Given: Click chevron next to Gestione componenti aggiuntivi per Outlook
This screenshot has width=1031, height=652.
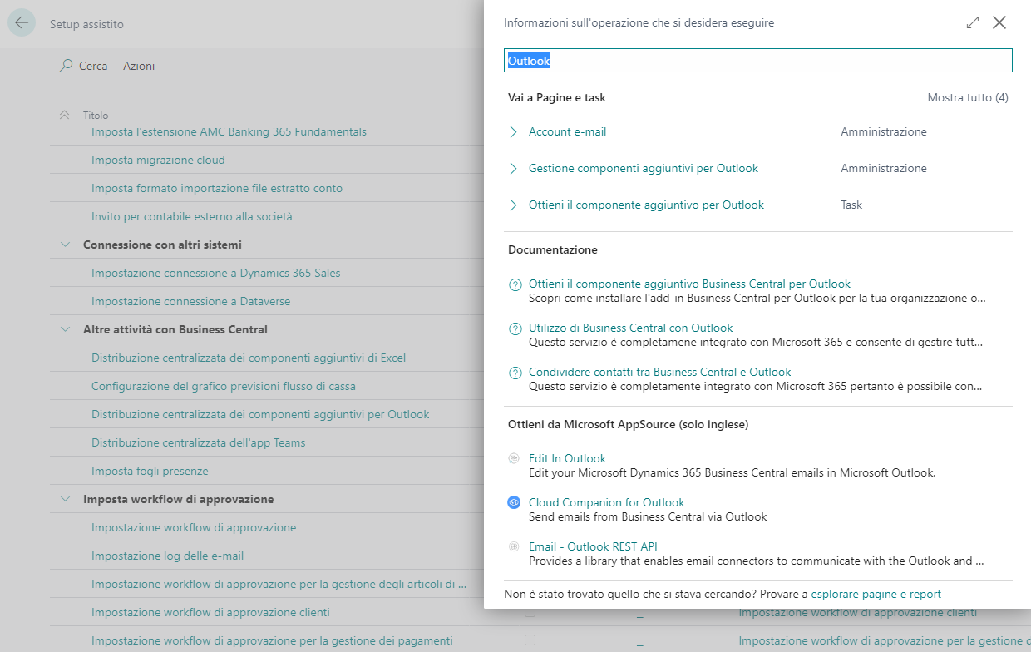Looking at the screenshot, I should (513, 169).
